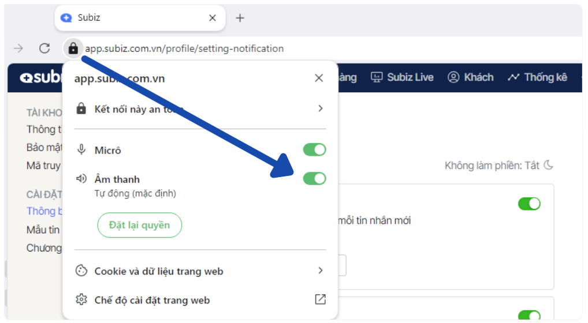Click the lock icon in address bar

73,48
